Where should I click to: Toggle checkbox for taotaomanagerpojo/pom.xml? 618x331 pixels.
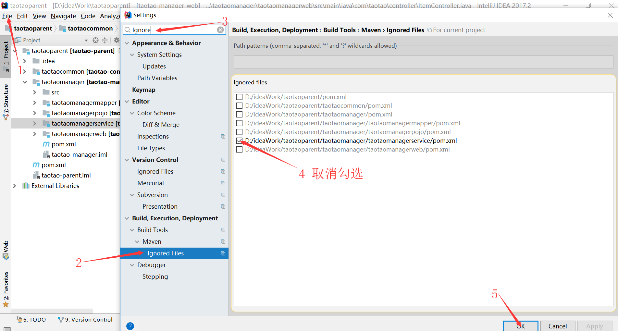[x=240, y=132]
